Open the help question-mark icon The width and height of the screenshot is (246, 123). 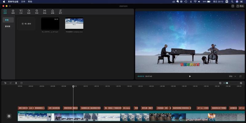pos(233,6)
